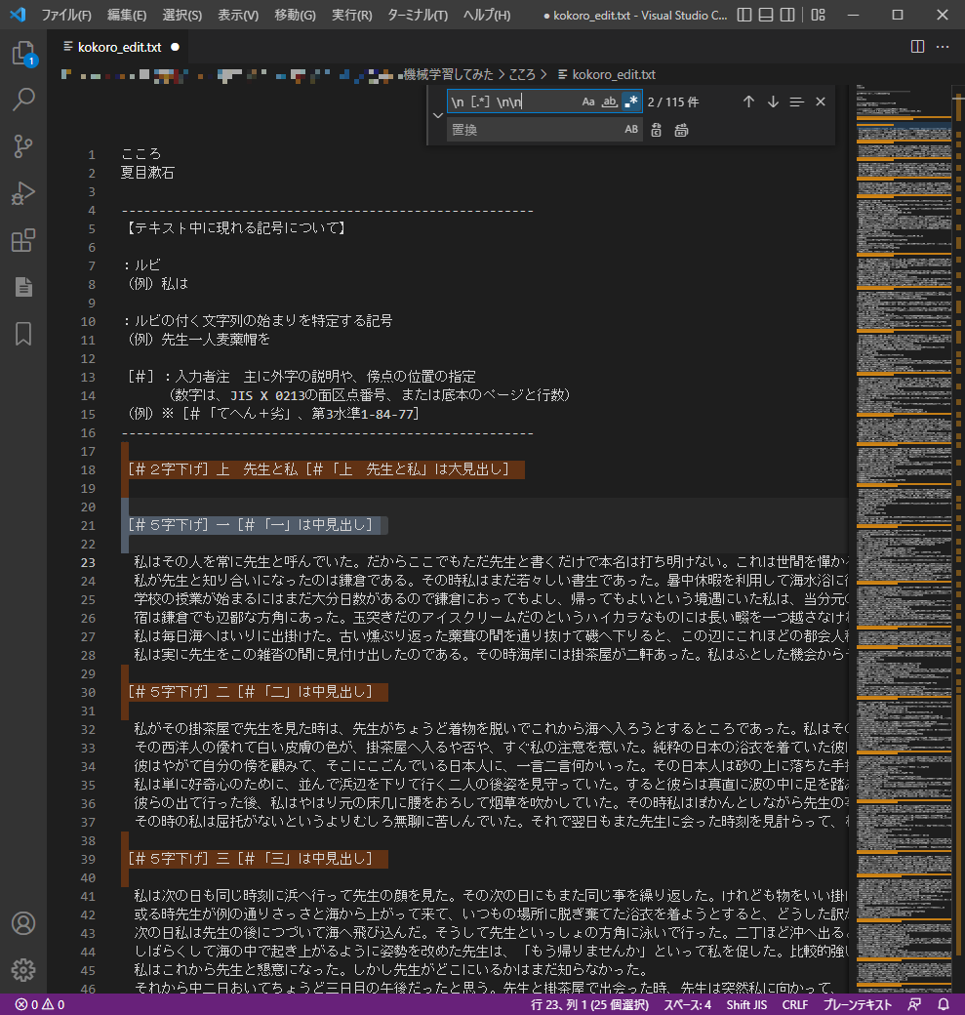The image size is (965, 1015).
Task: Open the Explorer view in activity bar
Action: [x=23, y=54]
